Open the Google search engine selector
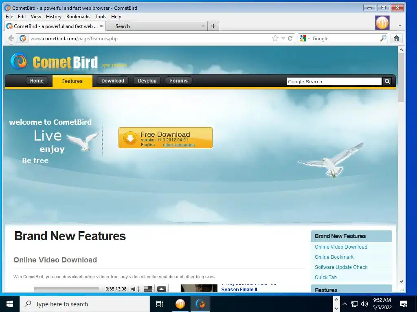 point(305,39)
